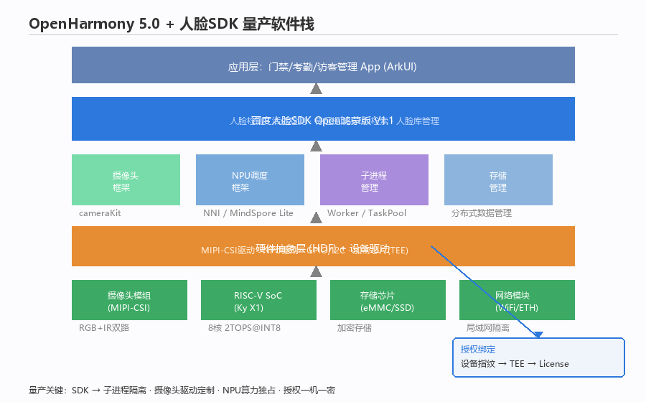
Task: Click the 分布式数据管理 caption
Action: click(481, 213)
